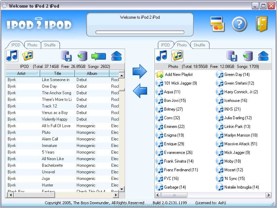This screenshot has height=208, width=277.
Task: Eject the left iPod device
Action: coord(116,56)
